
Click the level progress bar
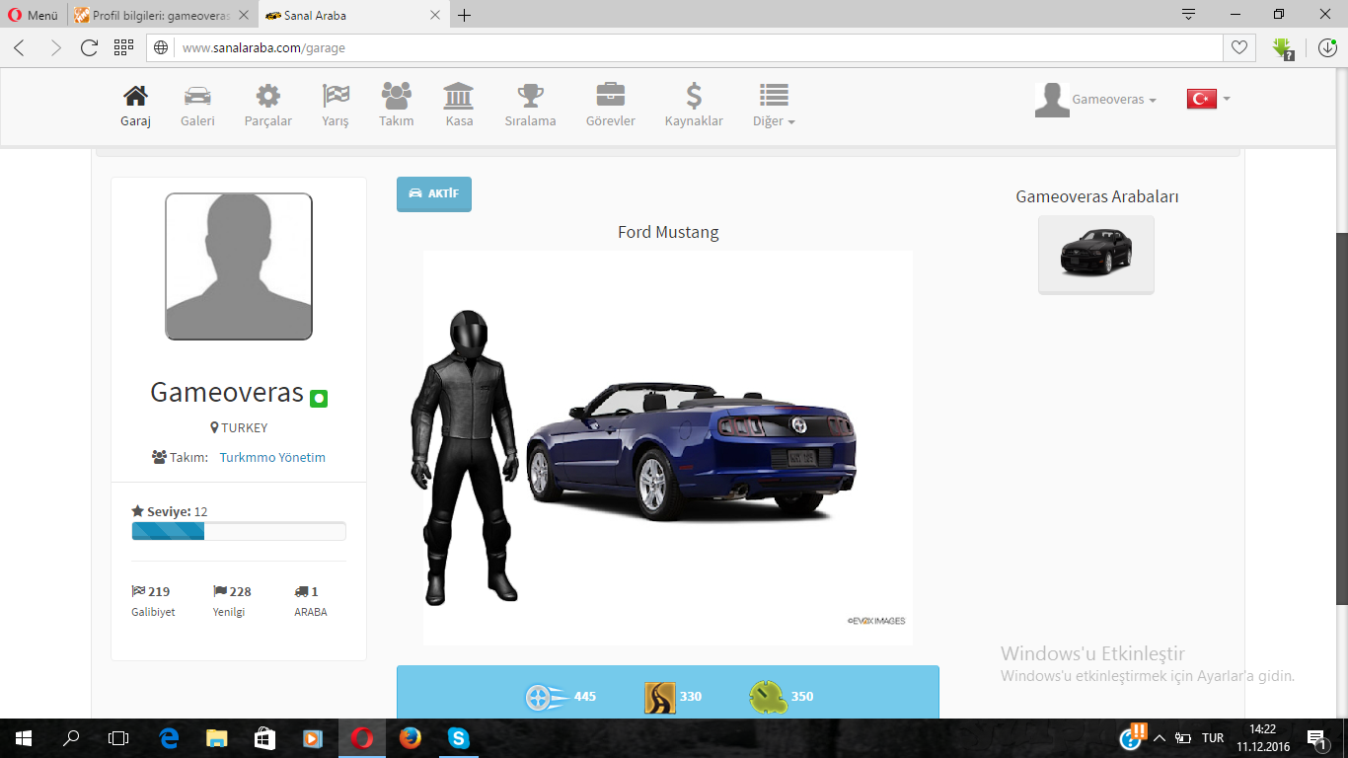click(239, 531)
